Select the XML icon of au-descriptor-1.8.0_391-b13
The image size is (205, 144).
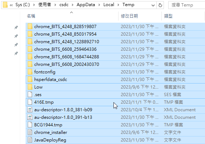pos(30,117)
